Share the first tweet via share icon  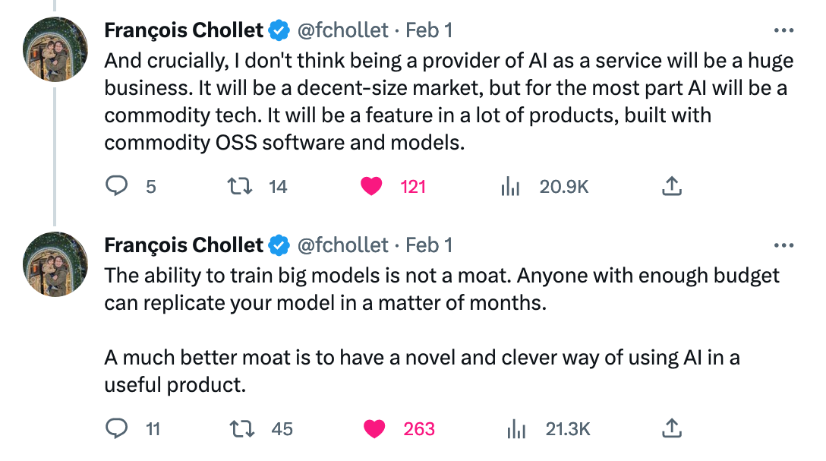pos(672,186)
